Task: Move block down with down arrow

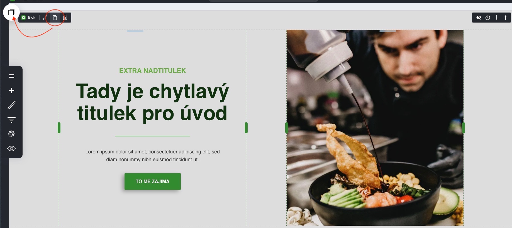Action: click(x=497, y=18)
